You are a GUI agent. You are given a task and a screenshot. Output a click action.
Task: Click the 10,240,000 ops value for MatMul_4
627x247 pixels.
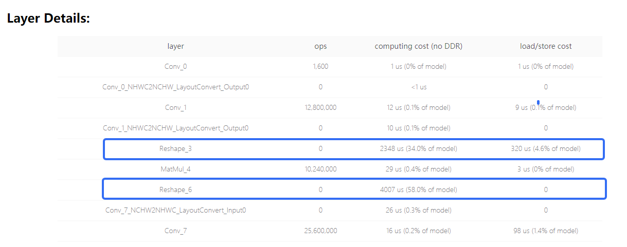point(320,169)
